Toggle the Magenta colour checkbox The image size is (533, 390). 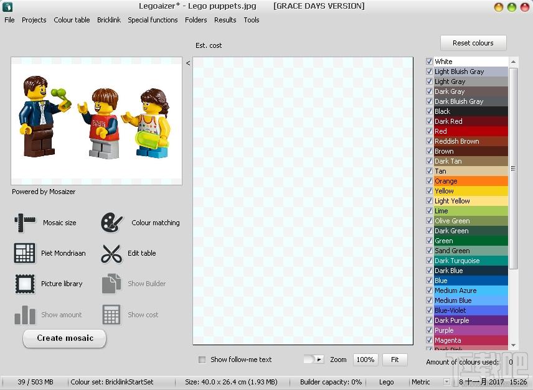click(429, 340)
